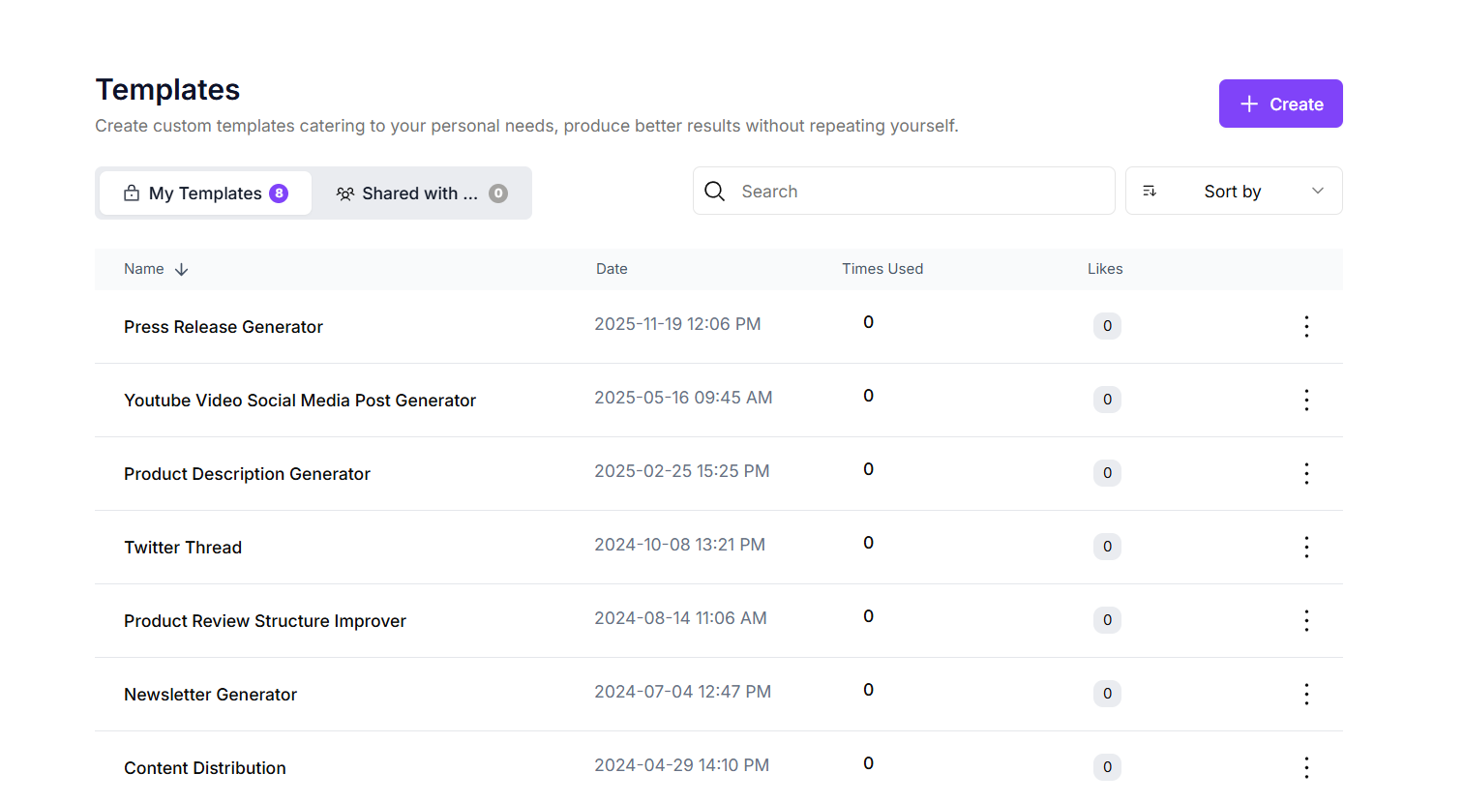Open options menu for Youtube Video Social Media Post Generator

tap(1306, 400)
